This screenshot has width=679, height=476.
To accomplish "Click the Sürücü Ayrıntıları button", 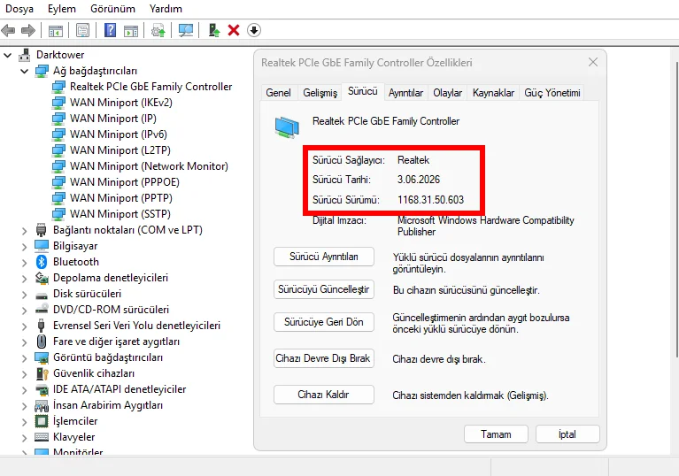I will (324, 257).
